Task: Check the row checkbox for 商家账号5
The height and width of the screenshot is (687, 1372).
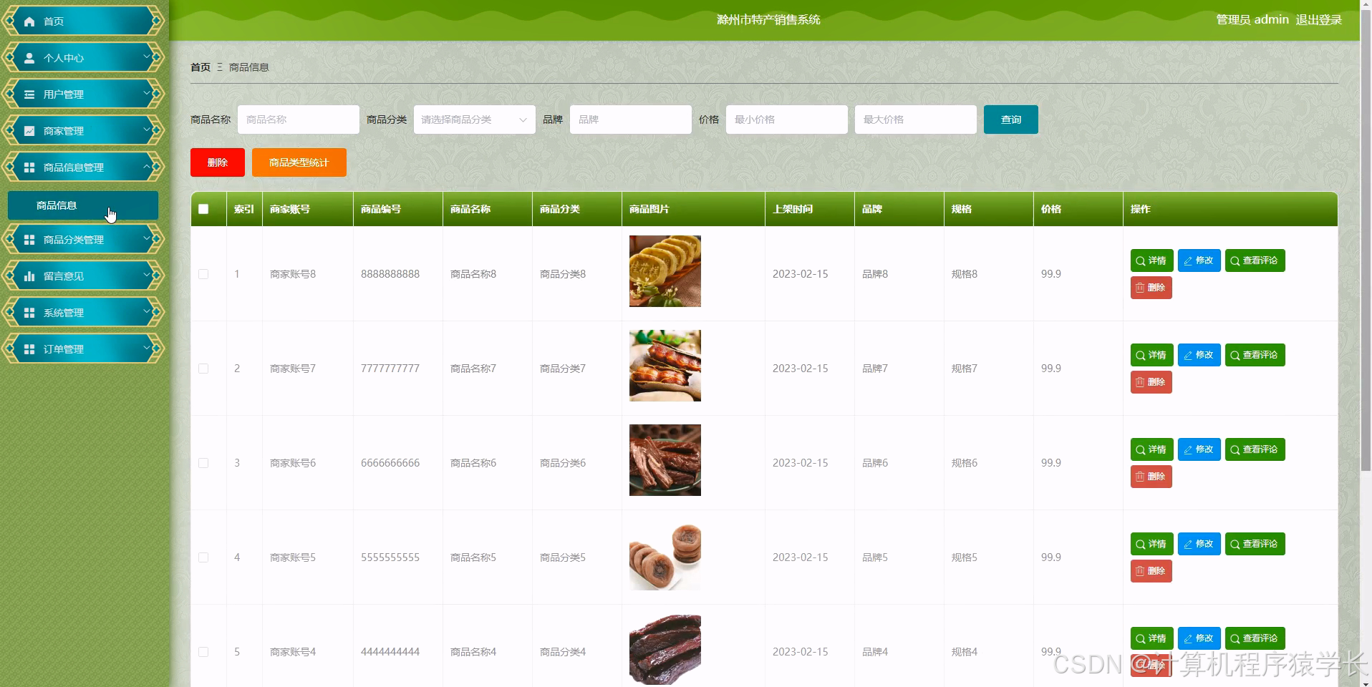Action: click(x=203, y=557)
